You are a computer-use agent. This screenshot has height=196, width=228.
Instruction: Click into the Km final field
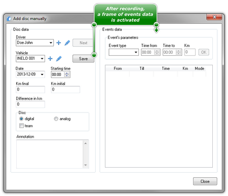click(x=30, y=90)
